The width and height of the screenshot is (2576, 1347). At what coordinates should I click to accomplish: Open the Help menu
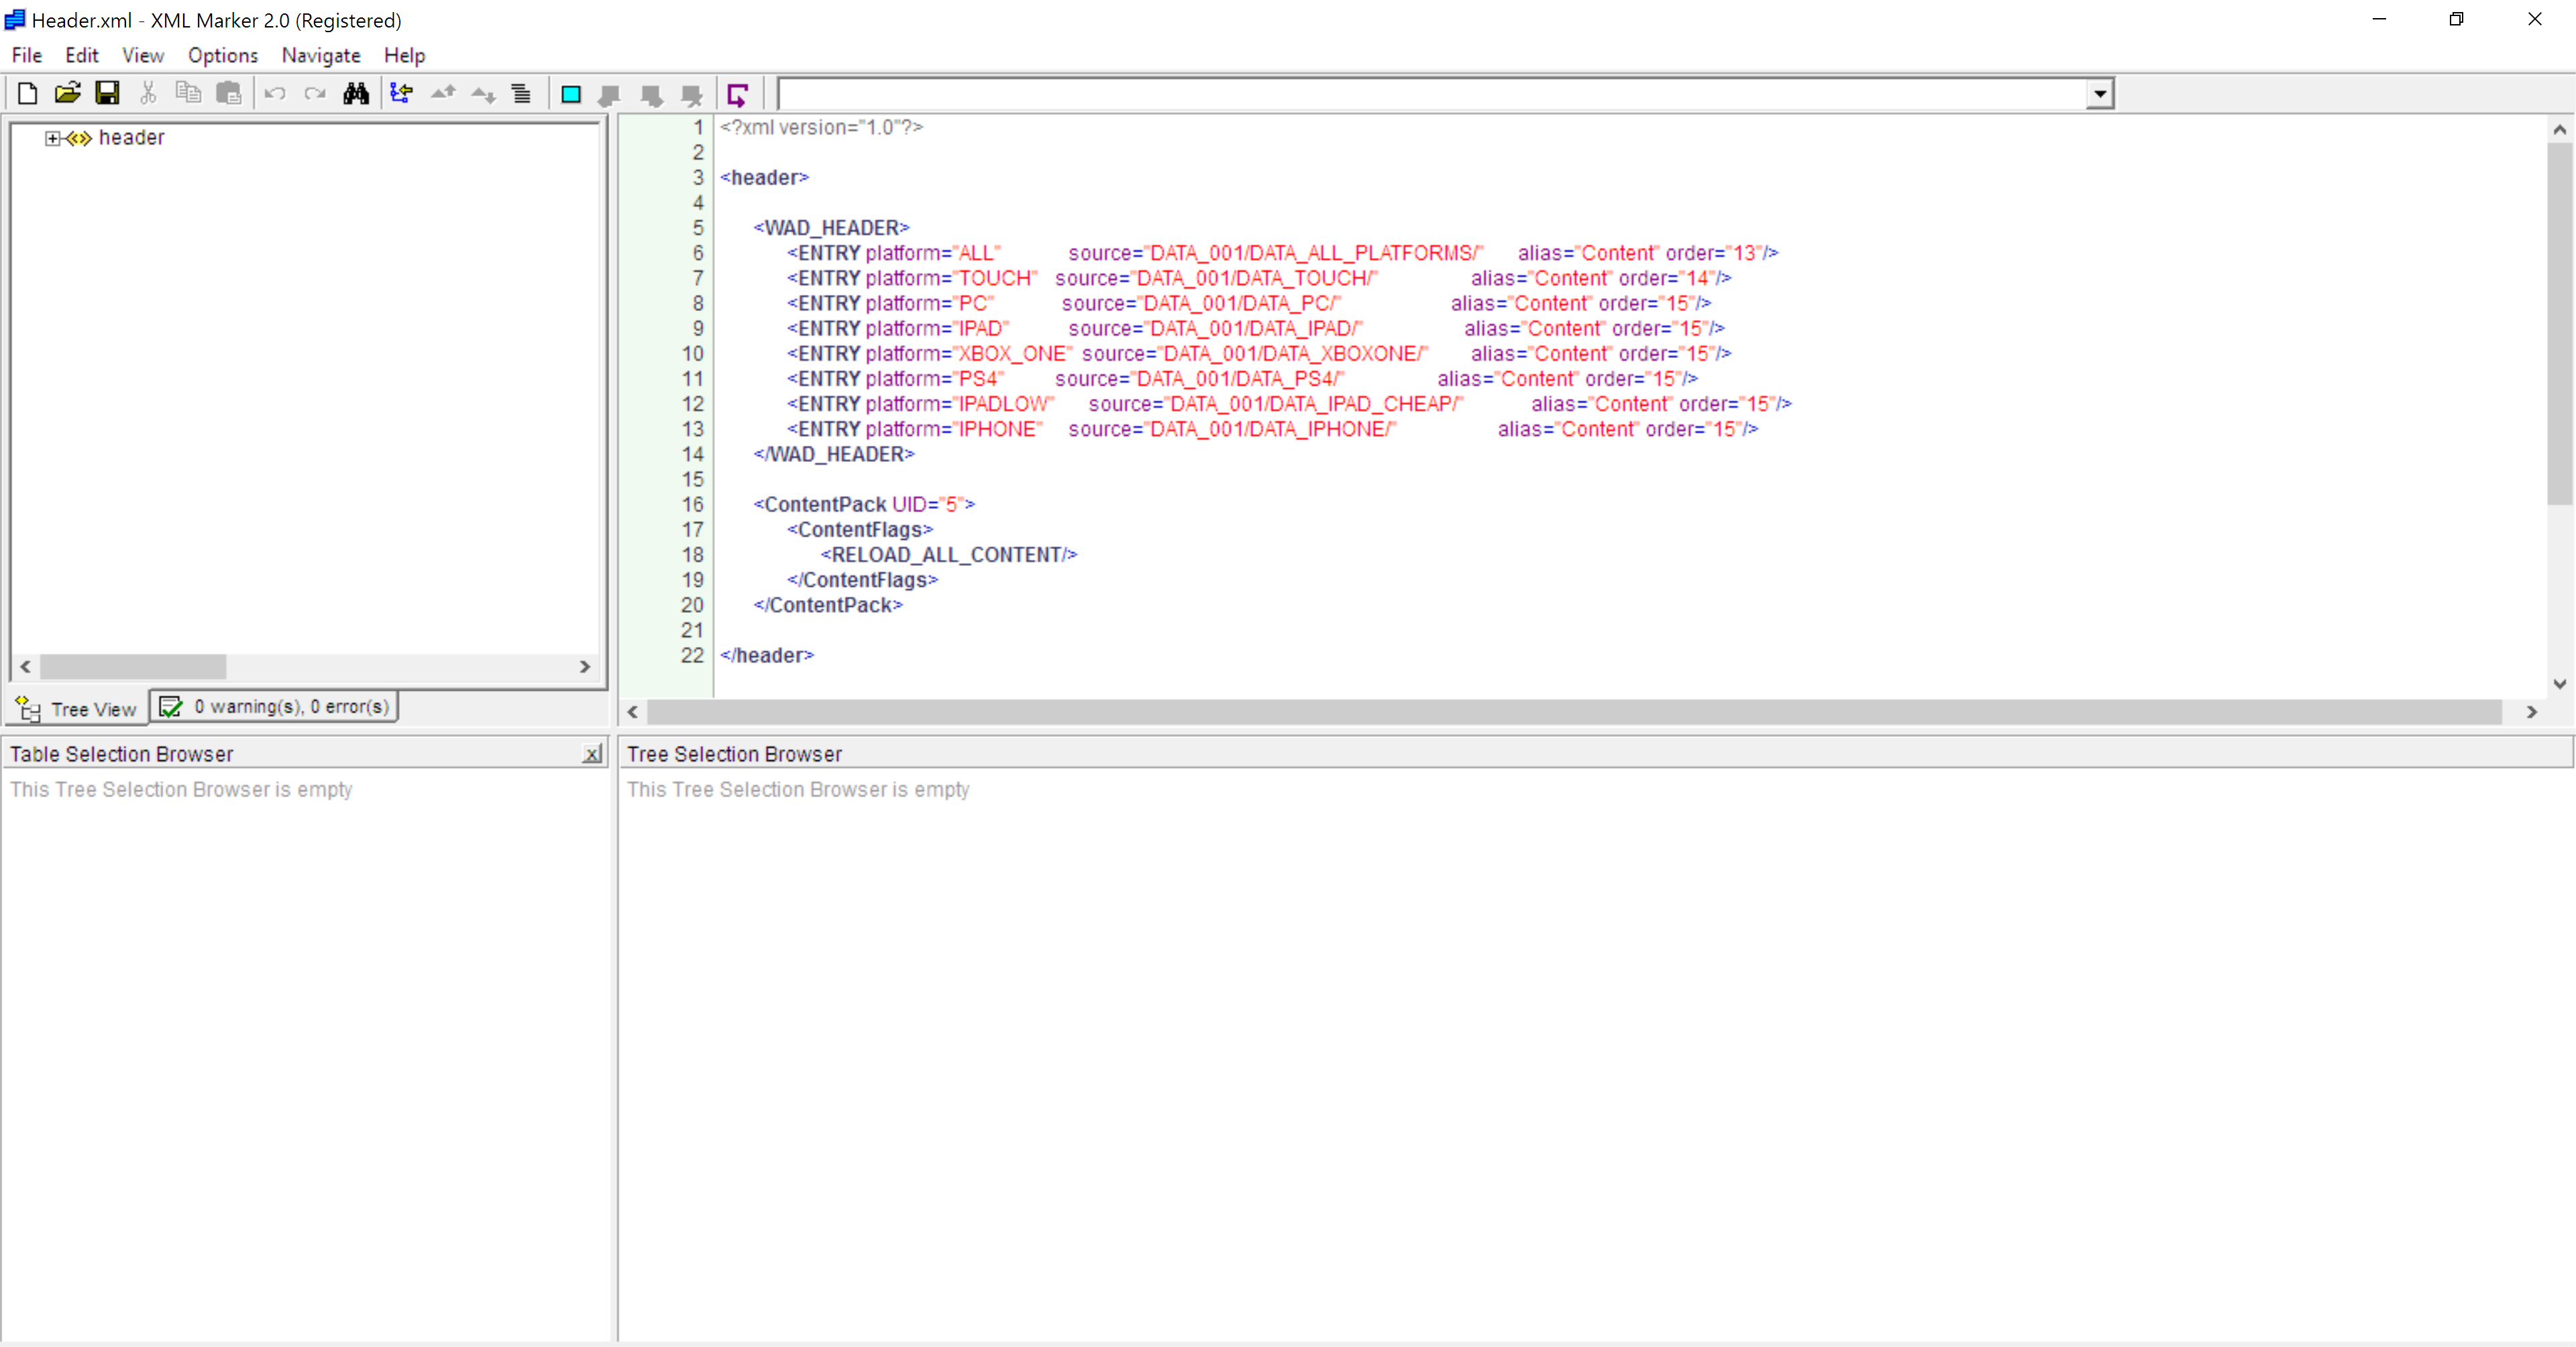coord(404,55)
